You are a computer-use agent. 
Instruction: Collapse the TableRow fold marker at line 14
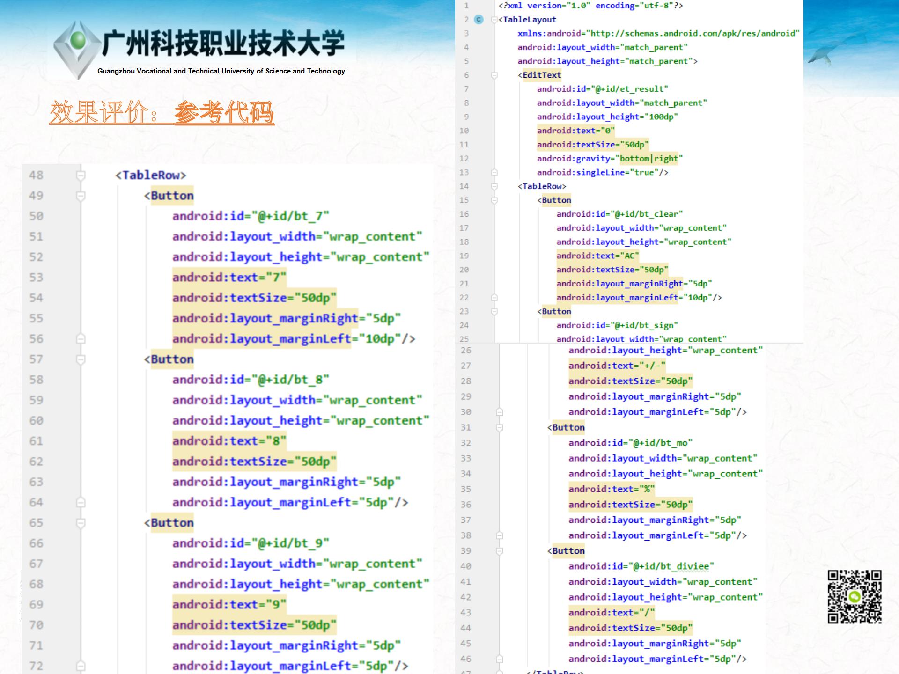494,186
